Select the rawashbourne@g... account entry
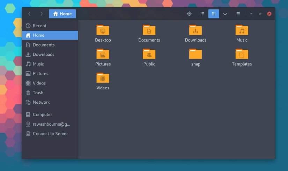288x171 pixels. 50,124
